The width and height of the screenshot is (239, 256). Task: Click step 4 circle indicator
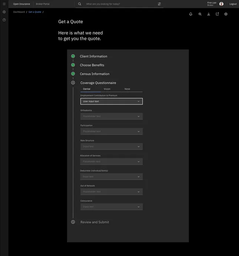coord(73,82)
